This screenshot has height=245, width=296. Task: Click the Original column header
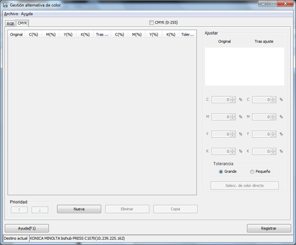point(17,34)
